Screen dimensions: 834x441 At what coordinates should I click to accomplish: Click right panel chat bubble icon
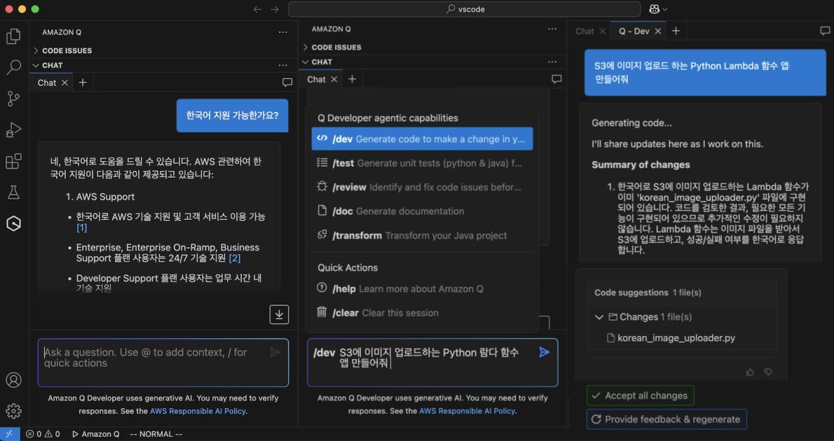click(824, 31)
